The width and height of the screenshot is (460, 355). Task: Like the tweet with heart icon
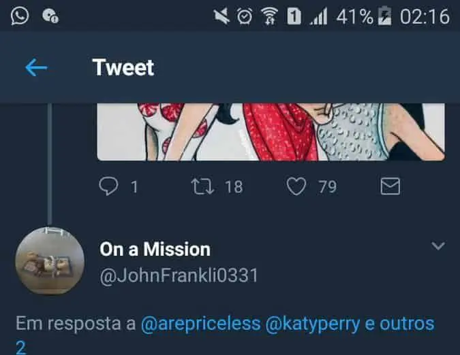(296, 186)
